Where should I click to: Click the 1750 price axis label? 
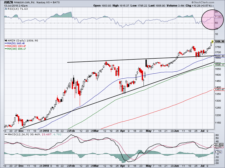pos(218,47)
